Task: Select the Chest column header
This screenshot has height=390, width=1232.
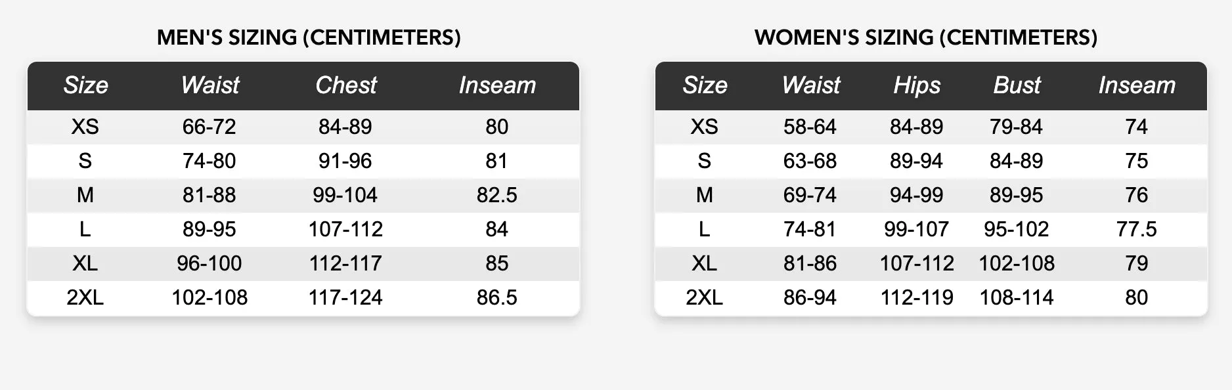Action: pyautogui.click(x=346, y=85)
